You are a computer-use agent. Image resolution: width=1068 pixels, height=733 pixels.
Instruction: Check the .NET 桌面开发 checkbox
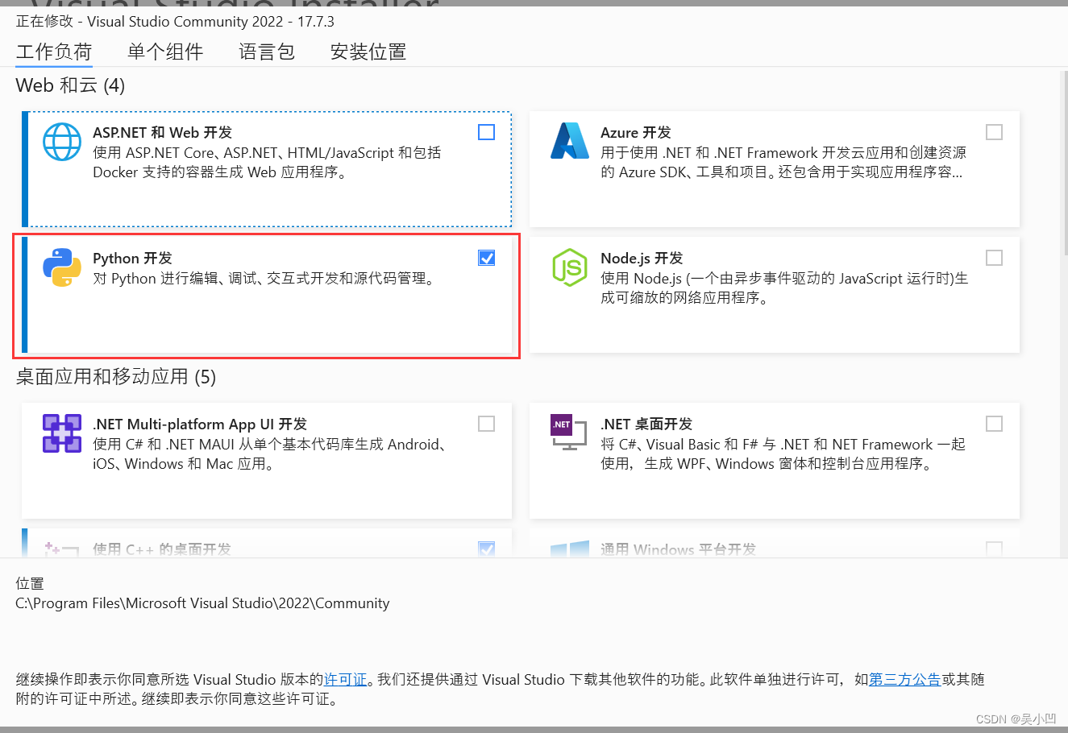[x=995, y=424]
